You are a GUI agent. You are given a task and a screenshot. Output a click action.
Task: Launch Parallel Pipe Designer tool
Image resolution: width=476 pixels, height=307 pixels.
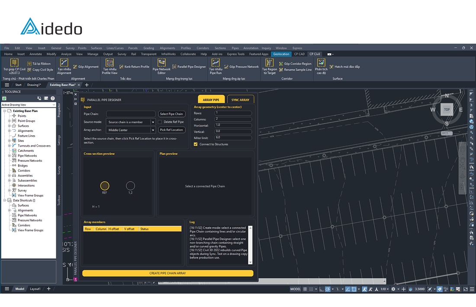pos(189,67)
